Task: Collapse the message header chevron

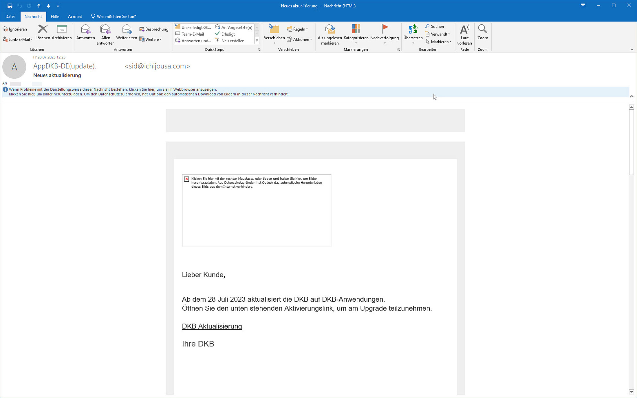Action: pyautogui.click(x=631, y=96)
